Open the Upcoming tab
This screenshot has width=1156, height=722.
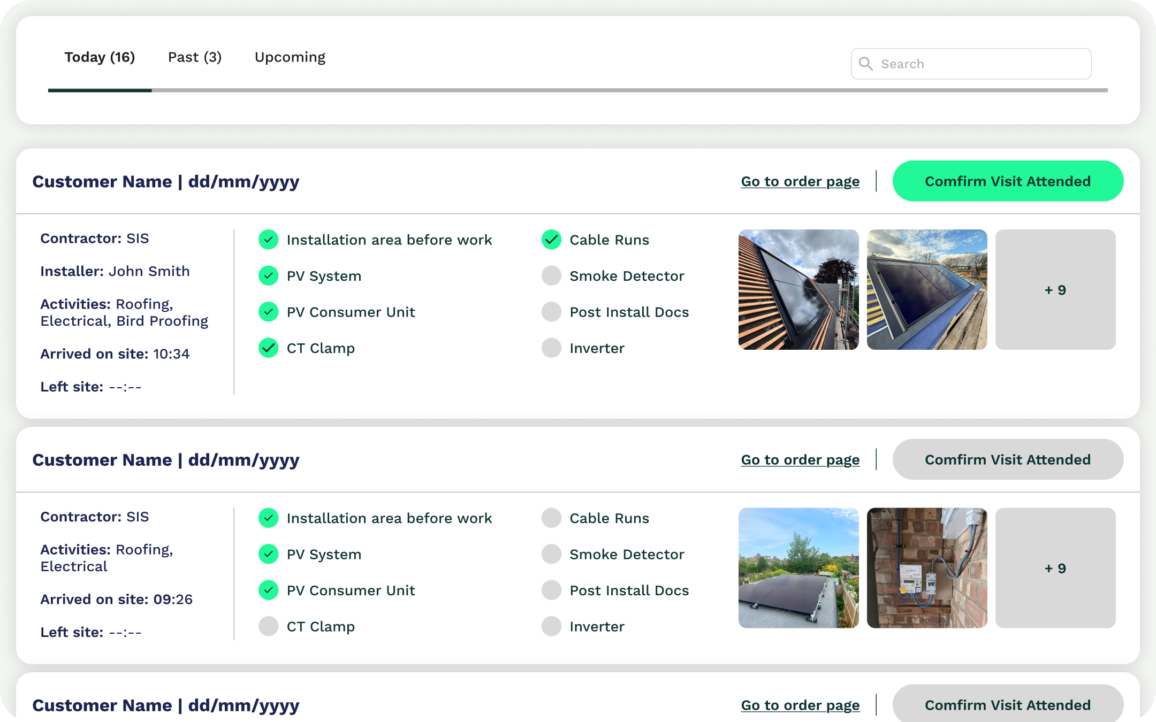[x=290, y=57]
